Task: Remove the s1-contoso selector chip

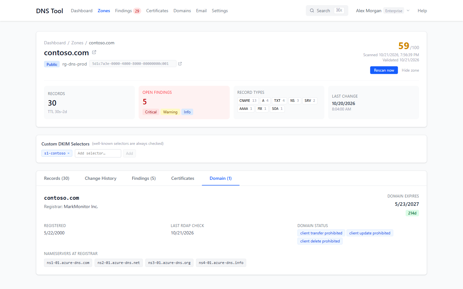Action: pyautogui.click(x=68, y=153)
